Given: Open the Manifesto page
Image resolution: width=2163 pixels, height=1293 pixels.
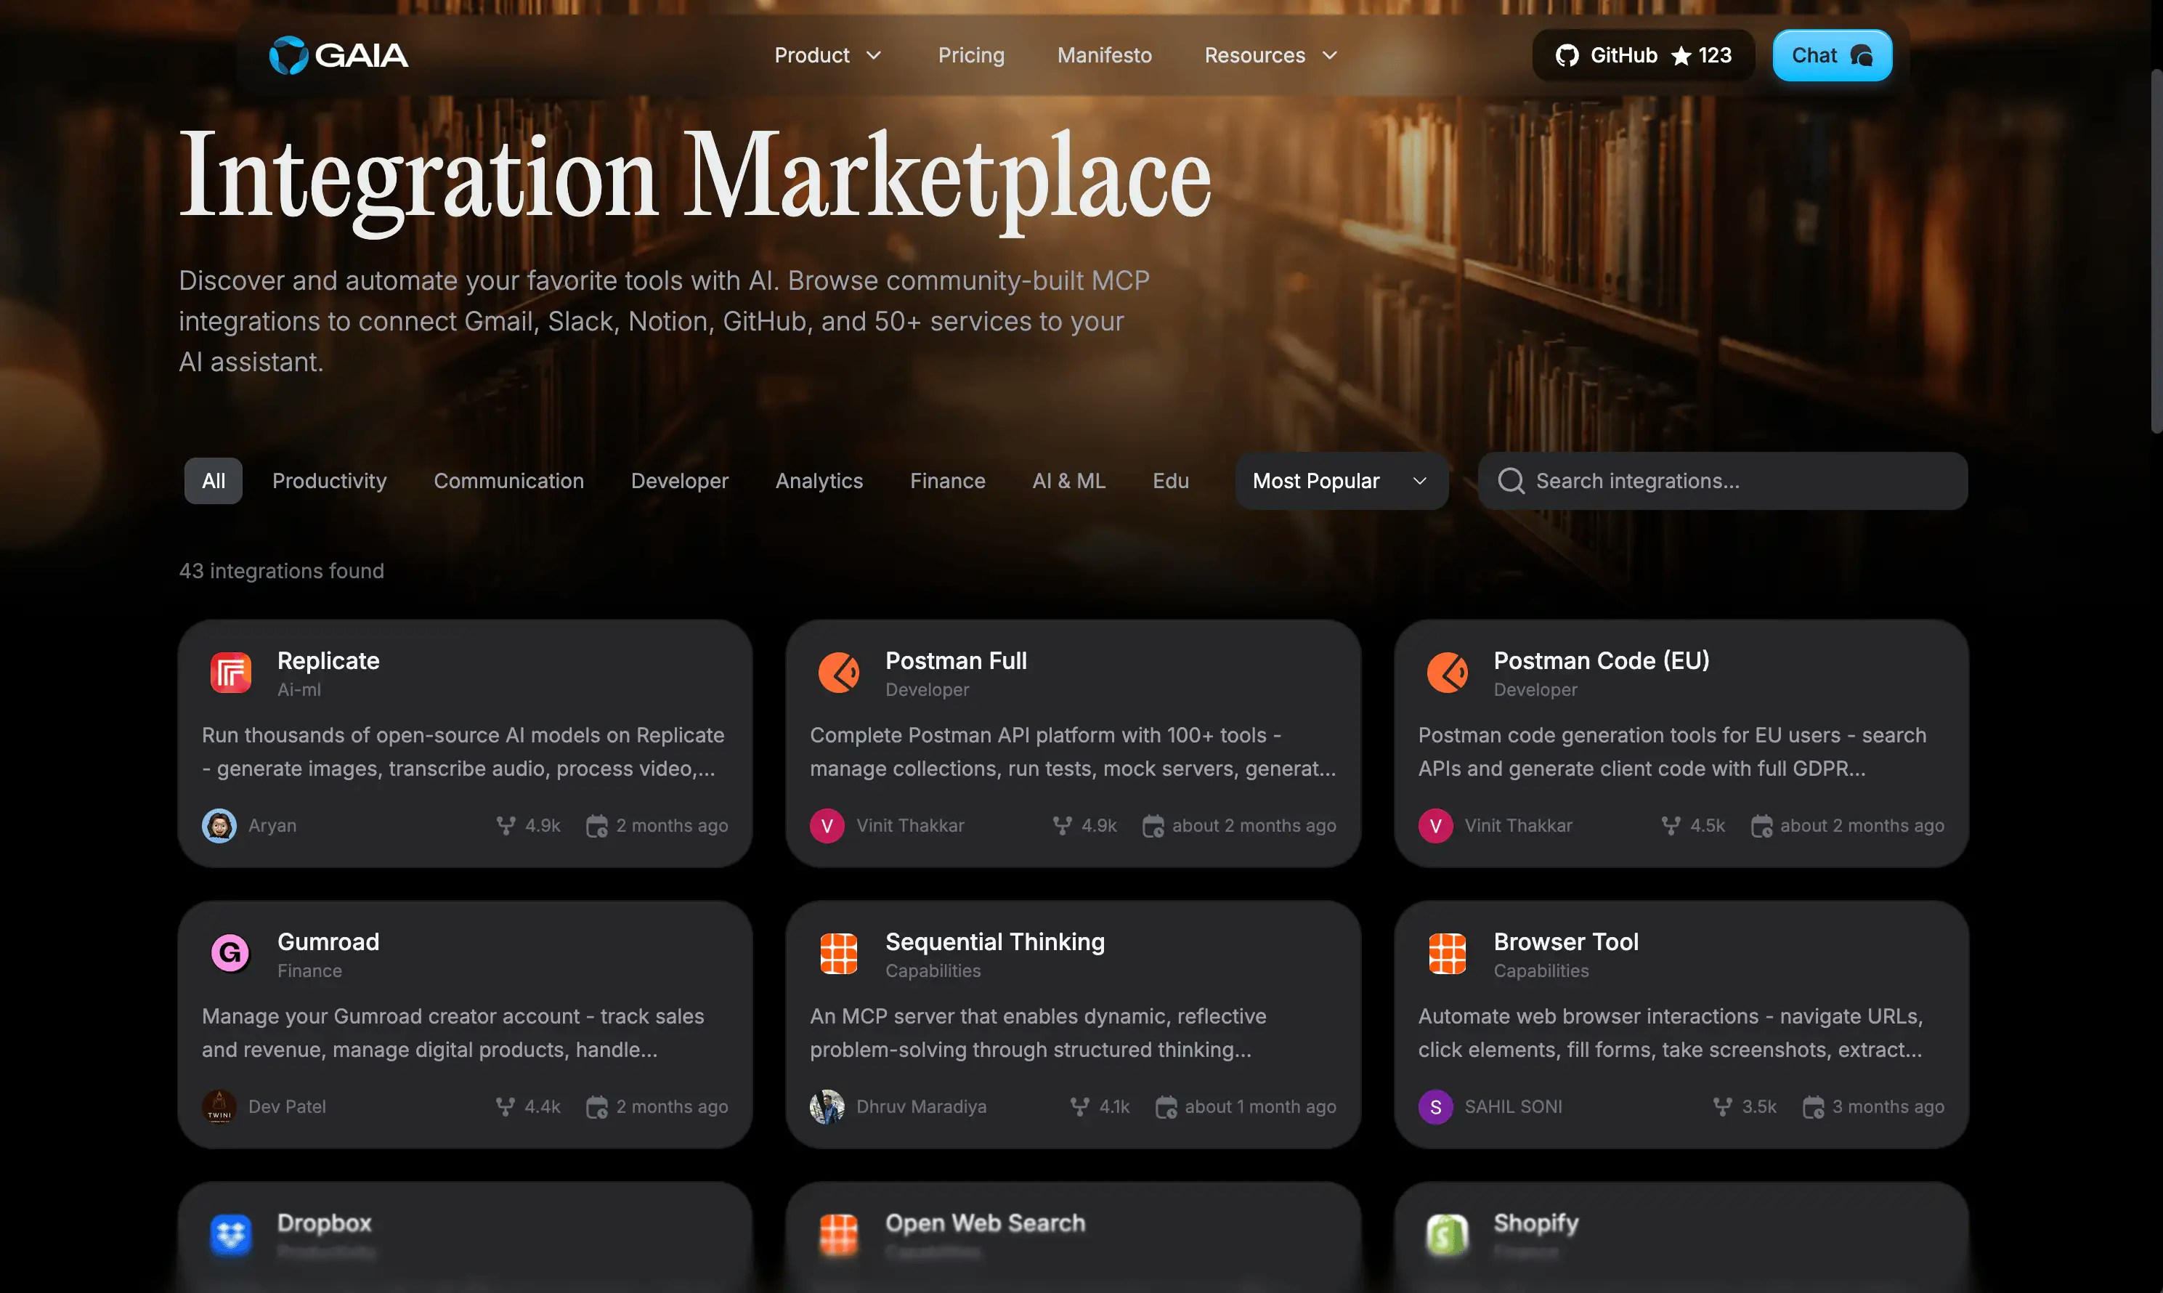Looking at the screenshot, I should click(x=1104, y=56).
